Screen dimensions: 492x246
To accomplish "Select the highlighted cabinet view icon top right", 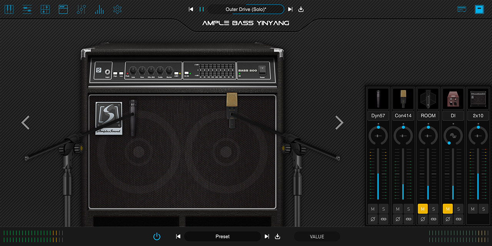I will [x=479, y=9].
